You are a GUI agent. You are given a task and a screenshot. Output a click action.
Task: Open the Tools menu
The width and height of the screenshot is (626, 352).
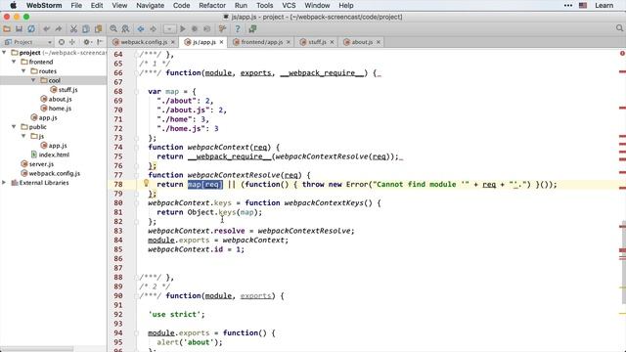[265, 6]
